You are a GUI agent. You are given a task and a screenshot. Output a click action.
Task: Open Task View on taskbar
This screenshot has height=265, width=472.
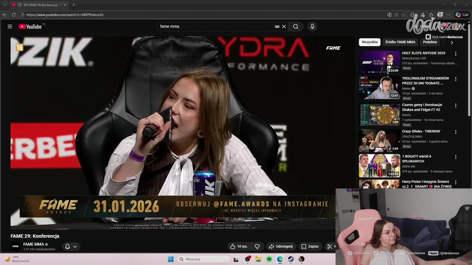coord(236,259)
